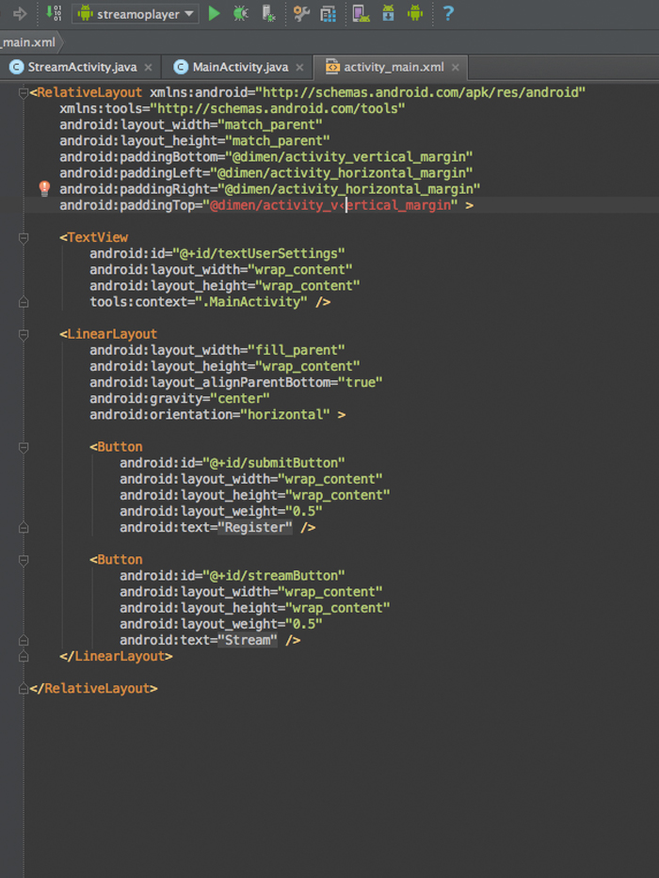Click the green Run app button
This screenshot has width=659, height=878.
(x=215, y=13)
